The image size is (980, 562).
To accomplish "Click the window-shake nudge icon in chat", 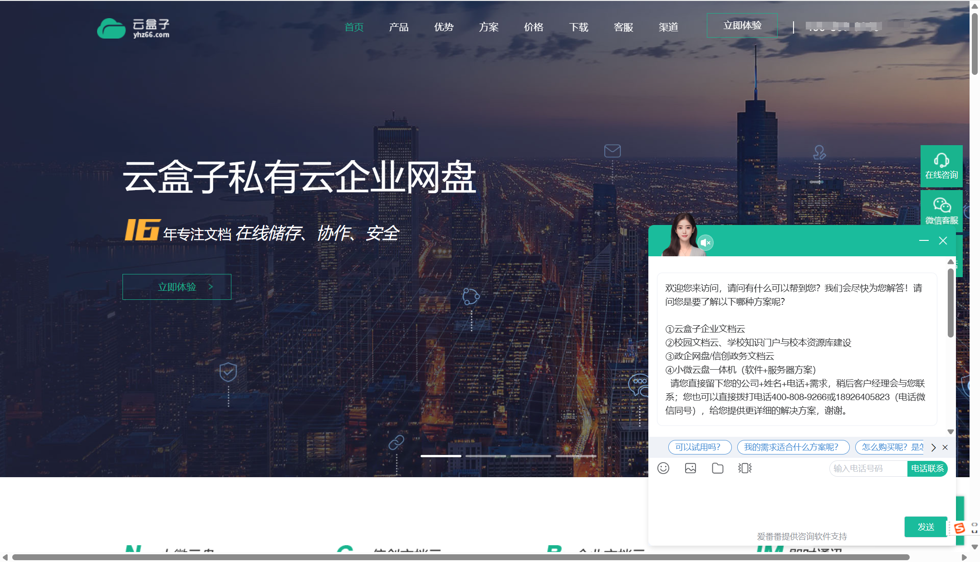I will pos(745,468).
